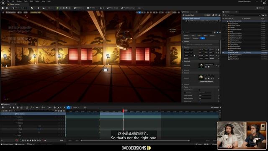Click the Sequencer jump to start button
268x151 pixels.
coord(23,141)
